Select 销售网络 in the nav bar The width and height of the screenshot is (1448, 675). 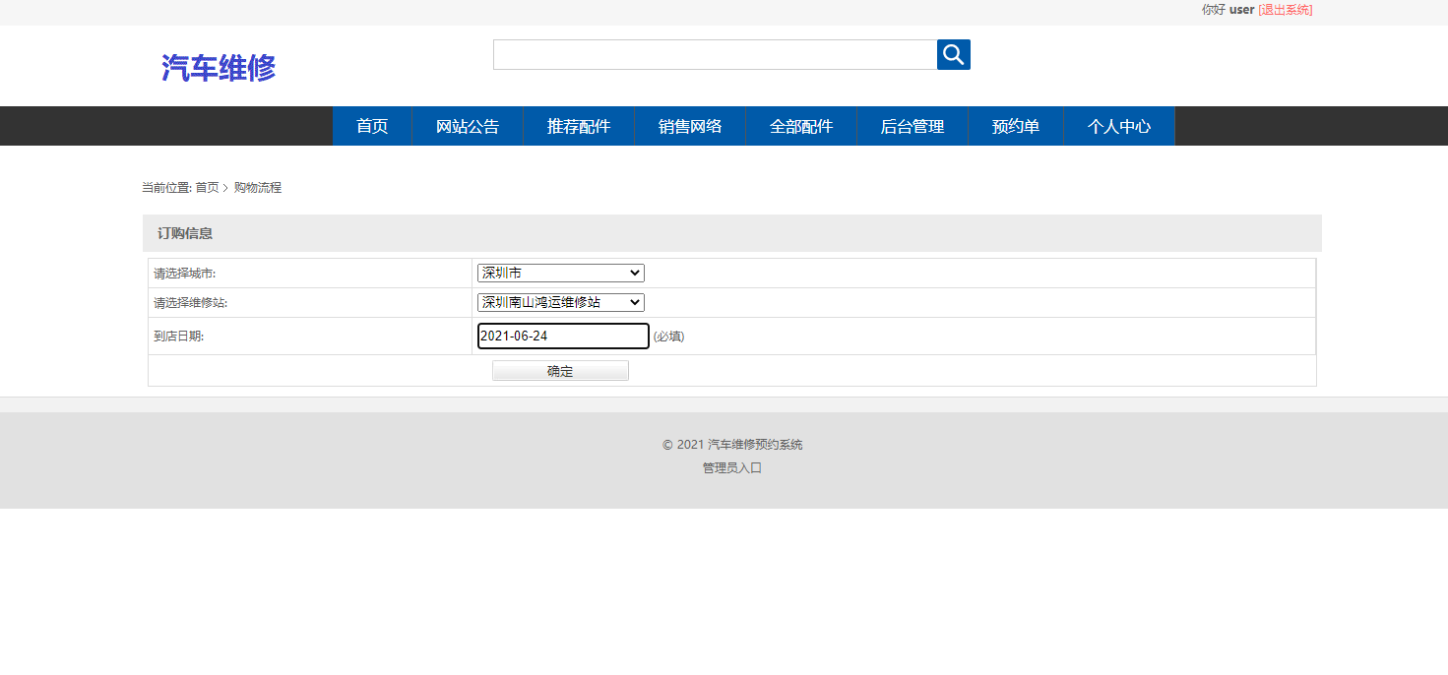(x=690, y=126)
